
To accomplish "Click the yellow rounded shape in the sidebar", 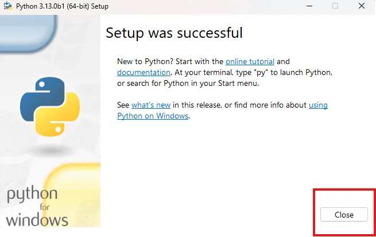I will (x=73, y=195).
